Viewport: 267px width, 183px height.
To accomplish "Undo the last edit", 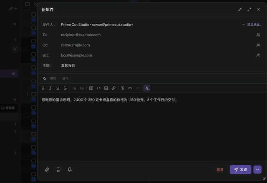I will pyautogui.click(x=130, y=88).
